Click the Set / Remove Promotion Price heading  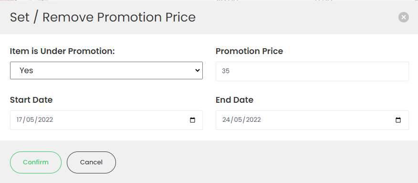[x=103, y=17]
